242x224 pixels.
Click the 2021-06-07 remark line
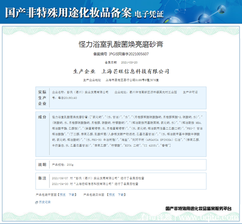[x=98, y=178]
